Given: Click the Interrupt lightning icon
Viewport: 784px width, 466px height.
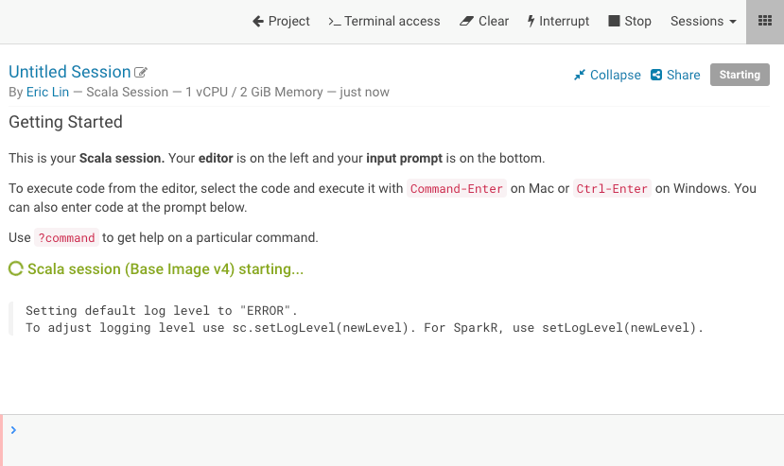Looking at the screenshot, I should pyautogui.click(x=531, y=21).
